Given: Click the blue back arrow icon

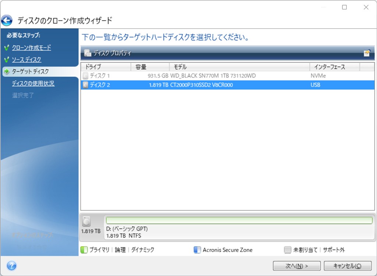Looking at the screenshot, I should click(x=7, y=21).
